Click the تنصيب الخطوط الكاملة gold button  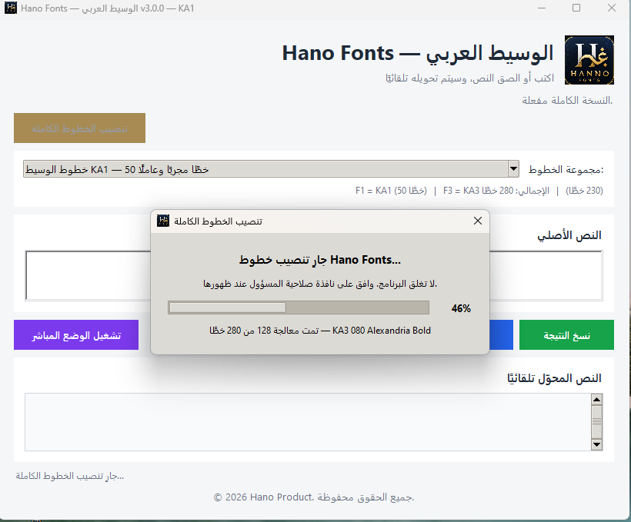[x=80, y=128]
